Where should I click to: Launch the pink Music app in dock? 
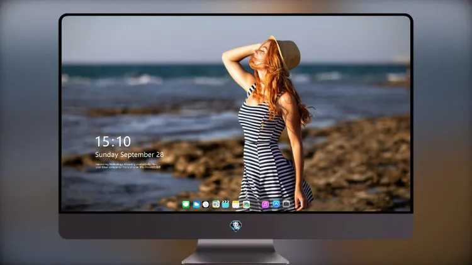(x=265, y=205)
